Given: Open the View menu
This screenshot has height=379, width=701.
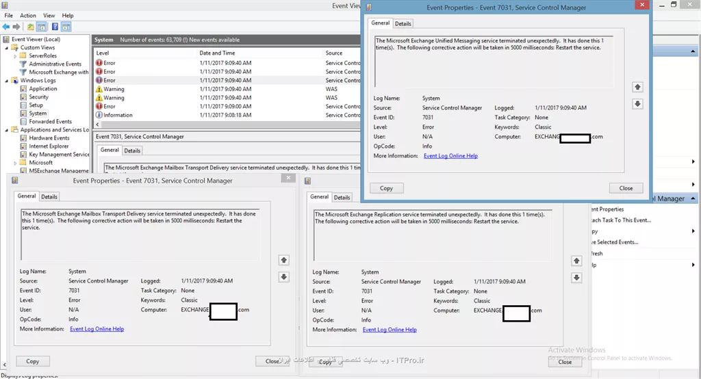Looking at the screenshot, I should 49,15.
